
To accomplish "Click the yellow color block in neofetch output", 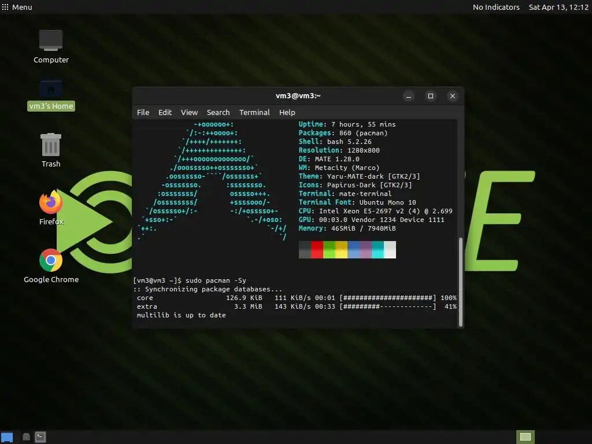I will click(x=341, y=250).
